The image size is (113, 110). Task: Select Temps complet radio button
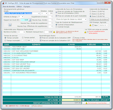pos(5,38)
